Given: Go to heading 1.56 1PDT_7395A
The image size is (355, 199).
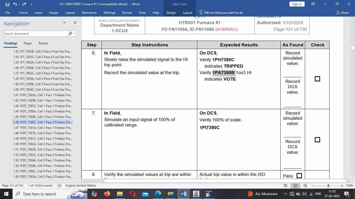Looking at the screenshot, I should (43, 176).
